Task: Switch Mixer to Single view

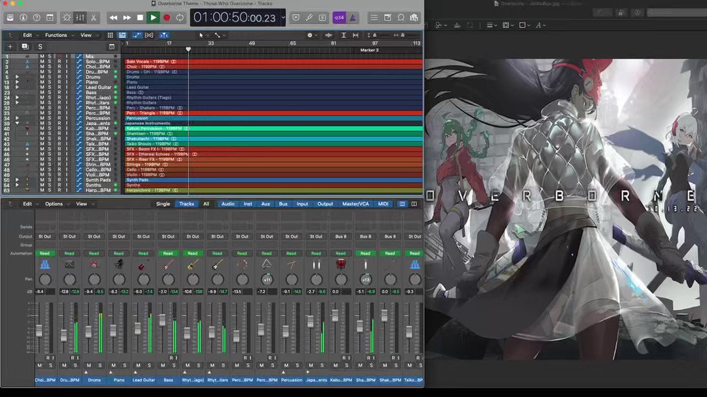Action: click(x=163, y=204)
